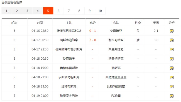Open the 2 - 0 score link
The image size is (181, 102).
pos(92,40)
